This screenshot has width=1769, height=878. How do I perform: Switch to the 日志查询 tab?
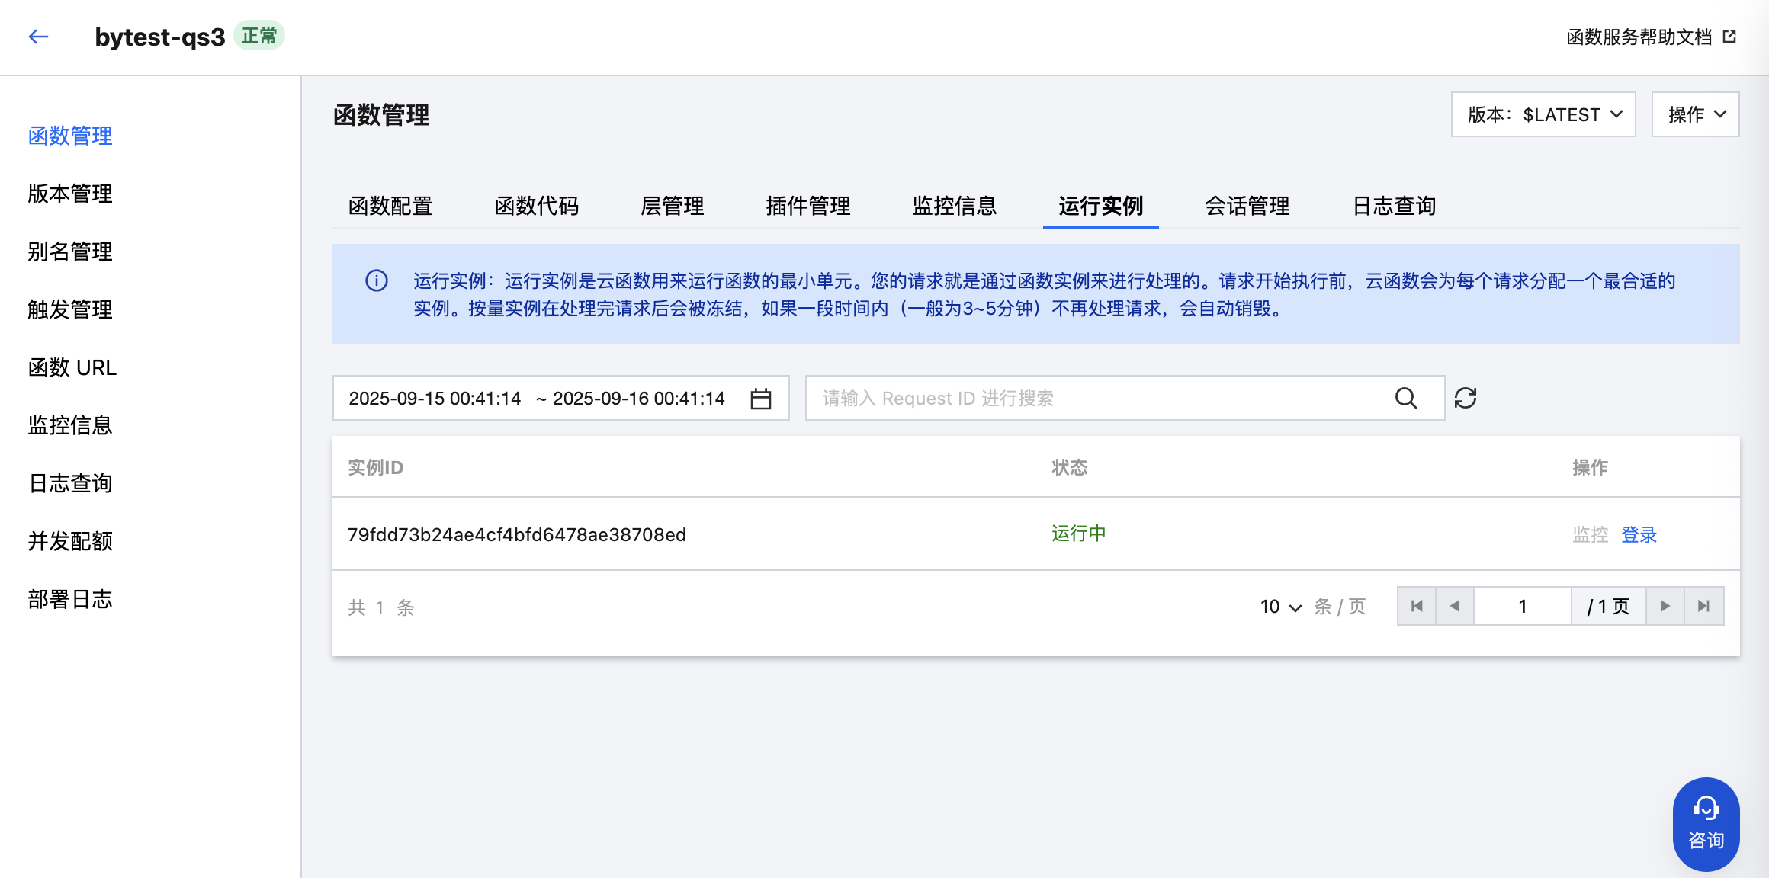[x=1394, y=206]
